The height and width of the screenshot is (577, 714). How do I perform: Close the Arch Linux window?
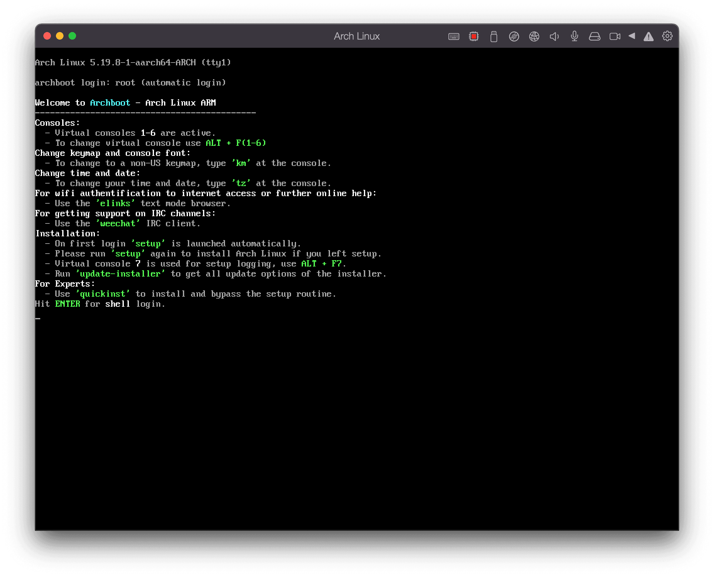pos(47,36)
